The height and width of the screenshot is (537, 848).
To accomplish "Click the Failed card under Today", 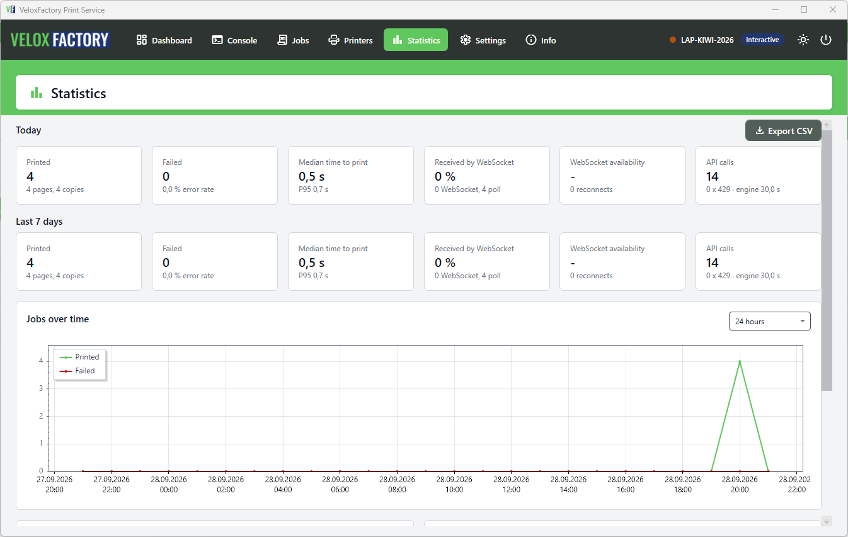I will tap(215, 176).
